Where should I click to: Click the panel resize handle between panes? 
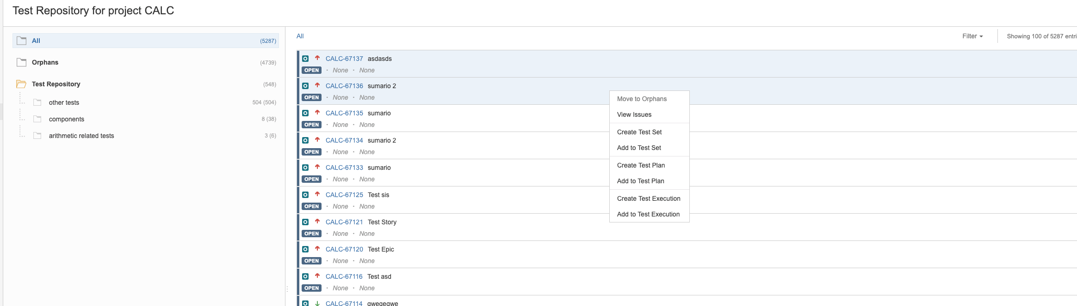pos(287,289)
